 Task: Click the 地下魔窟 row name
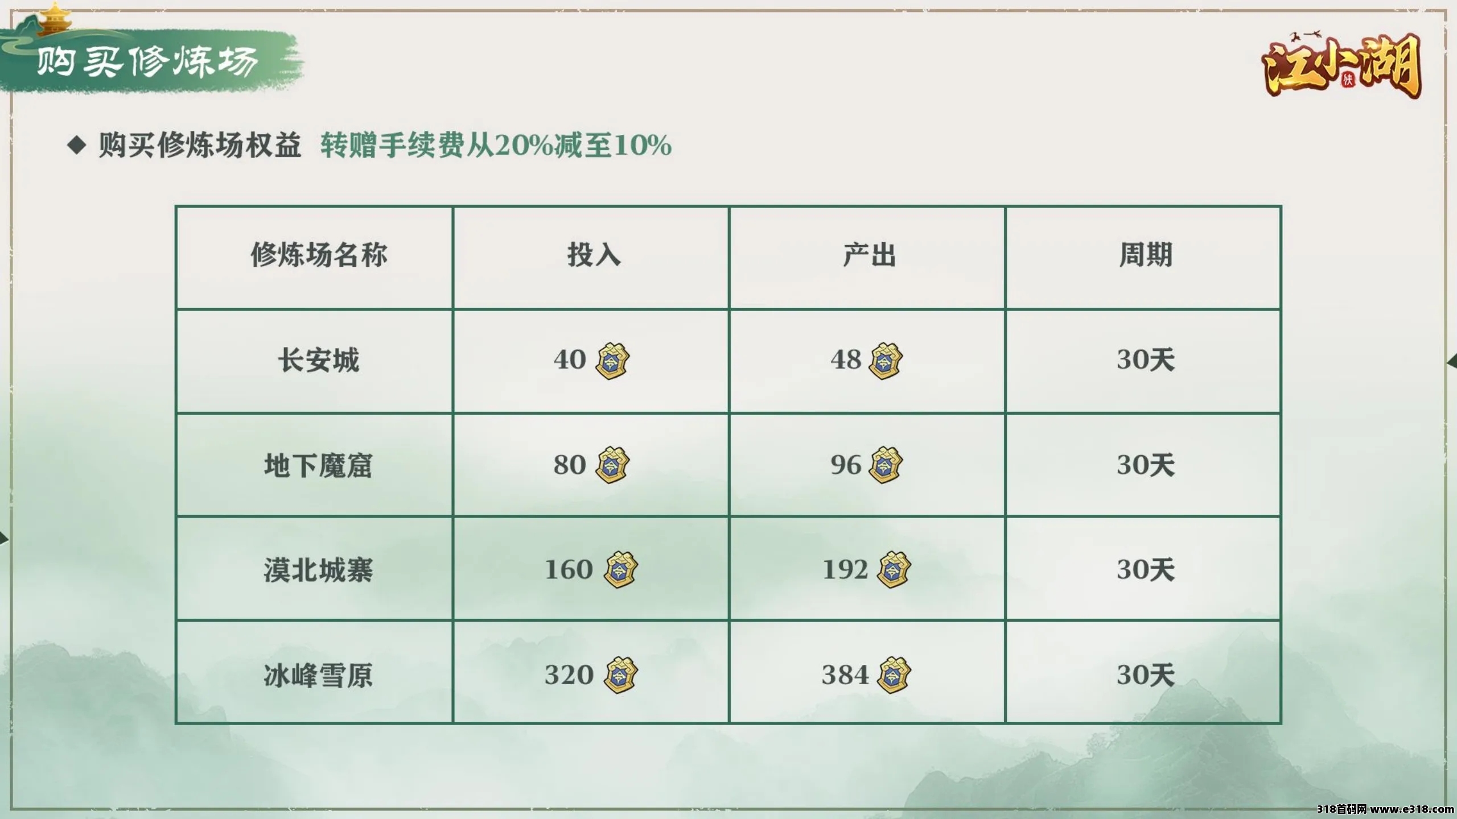[x=319, y=465]
